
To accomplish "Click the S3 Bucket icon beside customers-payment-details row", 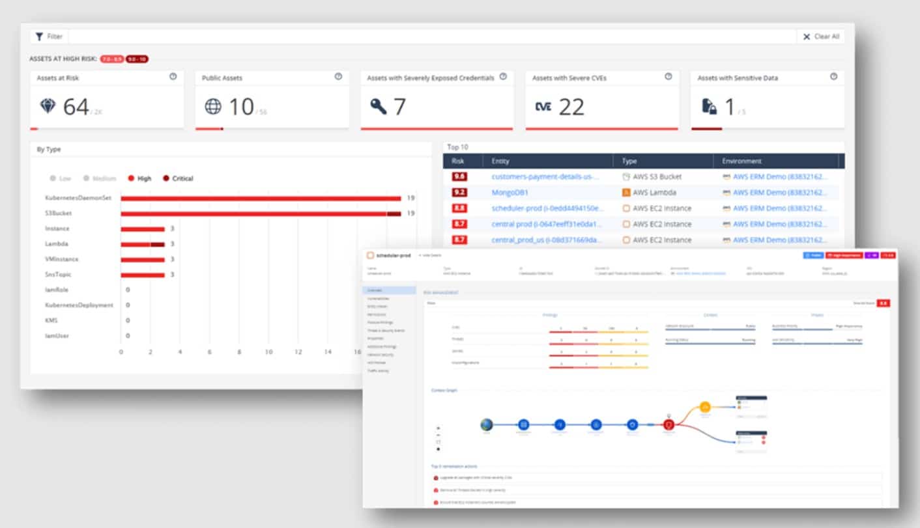I will pyautogui.click(x=625, y=176).
